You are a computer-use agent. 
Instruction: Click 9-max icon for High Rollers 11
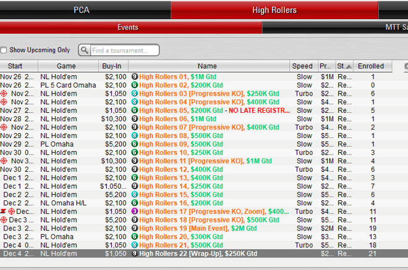tap(135, 161)
